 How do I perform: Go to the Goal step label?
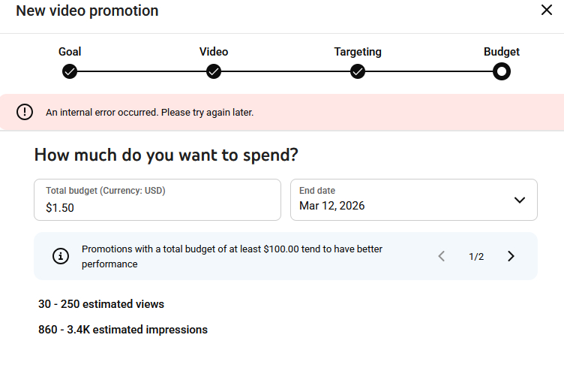click(70, 52)
